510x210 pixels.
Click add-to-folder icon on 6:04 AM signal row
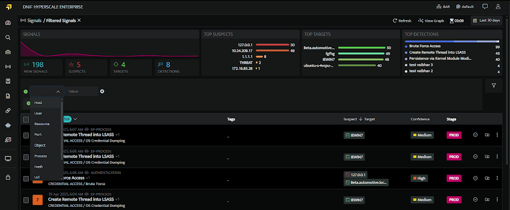pyautogui.click(x=487, y=199)
